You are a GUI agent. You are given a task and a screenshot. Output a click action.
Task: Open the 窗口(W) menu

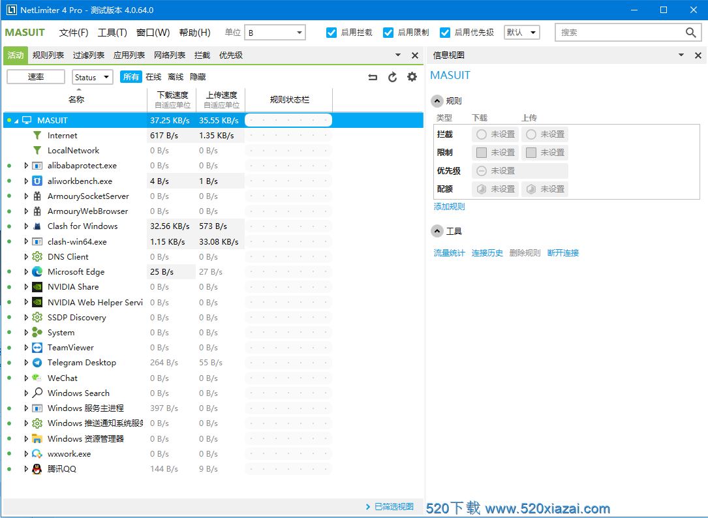tap(153, 33)
